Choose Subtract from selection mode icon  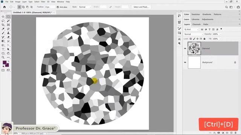[x=27, y=7]
